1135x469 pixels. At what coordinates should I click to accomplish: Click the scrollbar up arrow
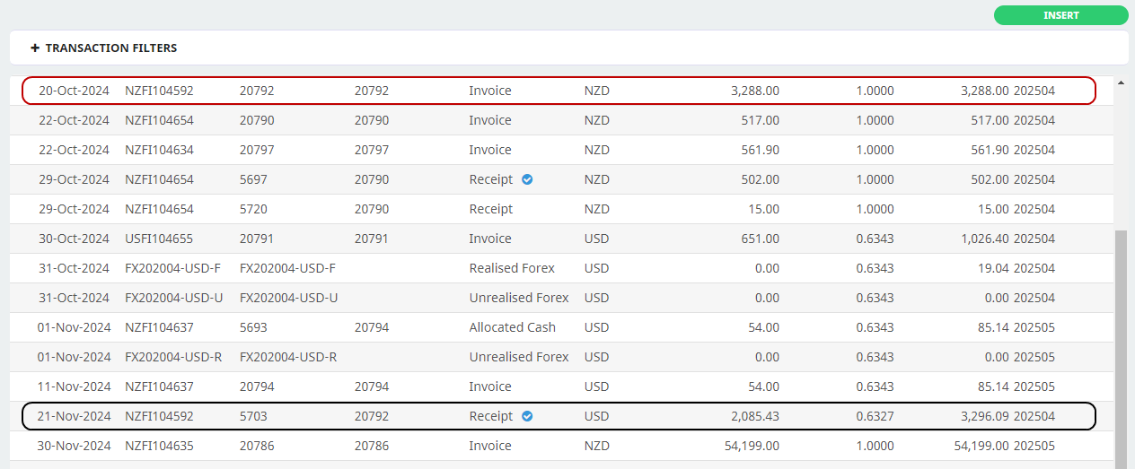tap(1120, 83)
